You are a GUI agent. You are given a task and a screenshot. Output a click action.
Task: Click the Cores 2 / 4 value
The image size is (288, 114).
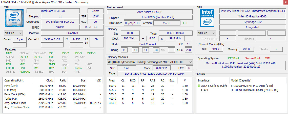(x=20, y=39)
